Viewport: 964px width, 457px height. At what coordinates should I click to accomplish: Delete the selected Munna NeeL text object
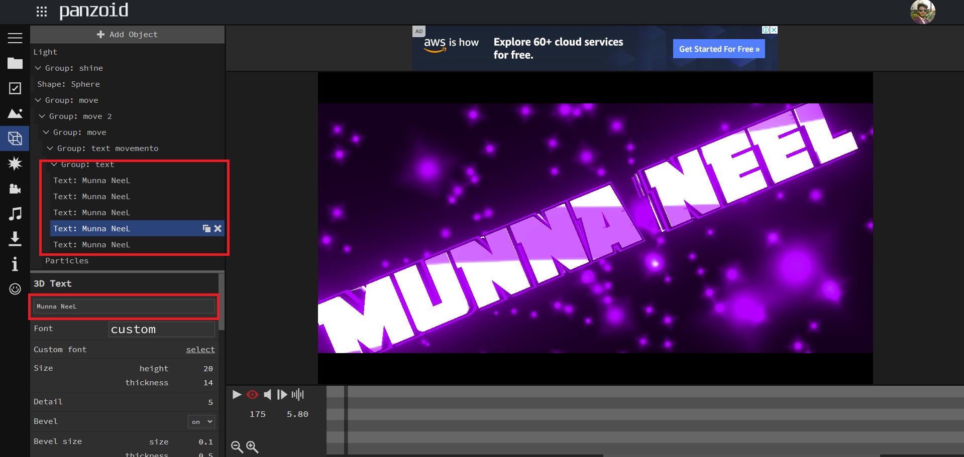tap(218, 229)
